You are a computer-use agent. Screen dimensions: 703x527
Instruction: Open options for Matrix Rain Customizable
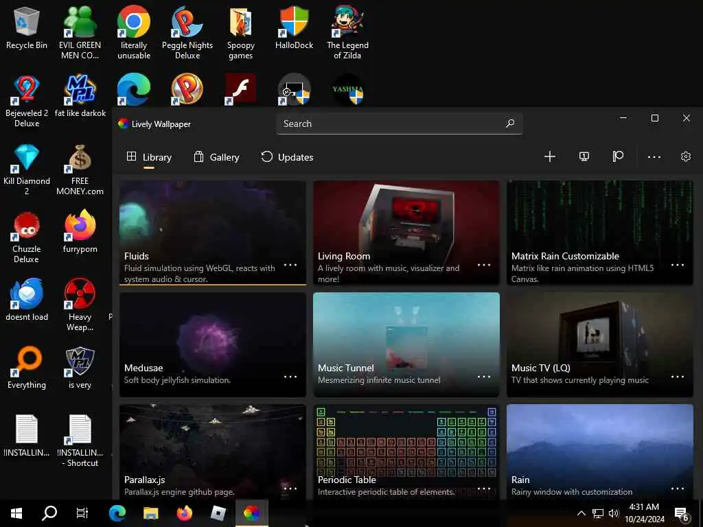(678, 265)
